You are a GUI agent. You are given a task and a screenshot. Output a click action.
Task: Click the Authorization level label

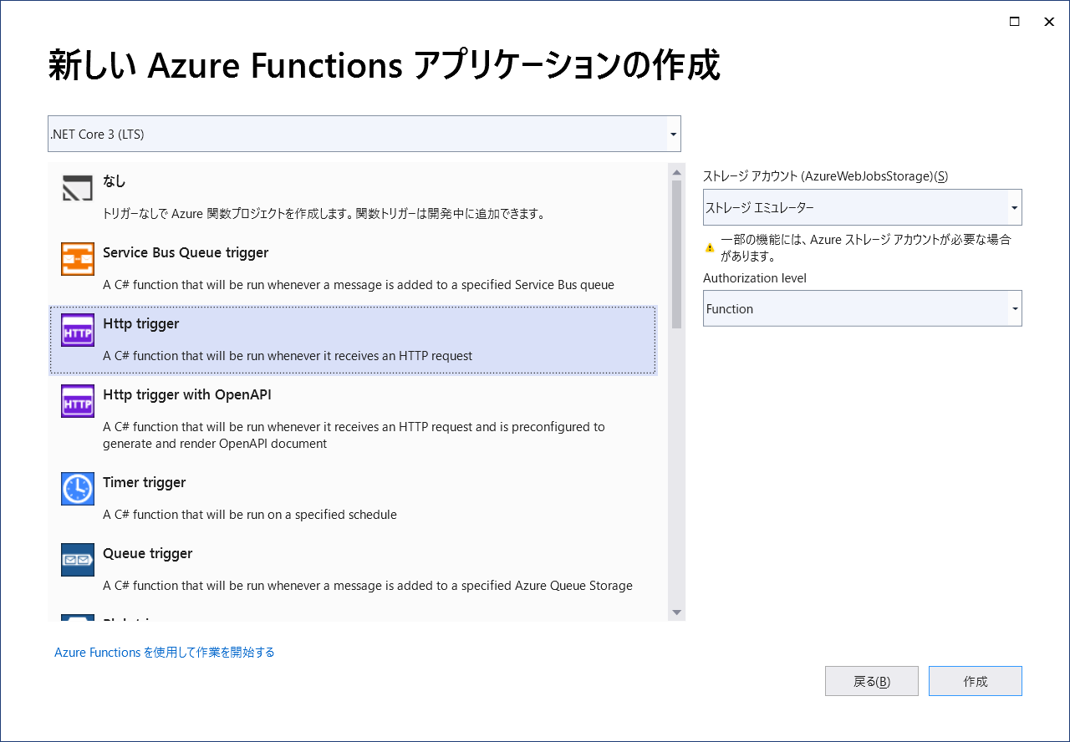coord(755,278)
